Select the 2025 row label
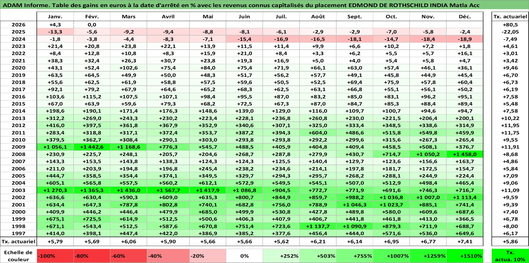This screenshot has width=529, height=263. [x=19, y=32]
